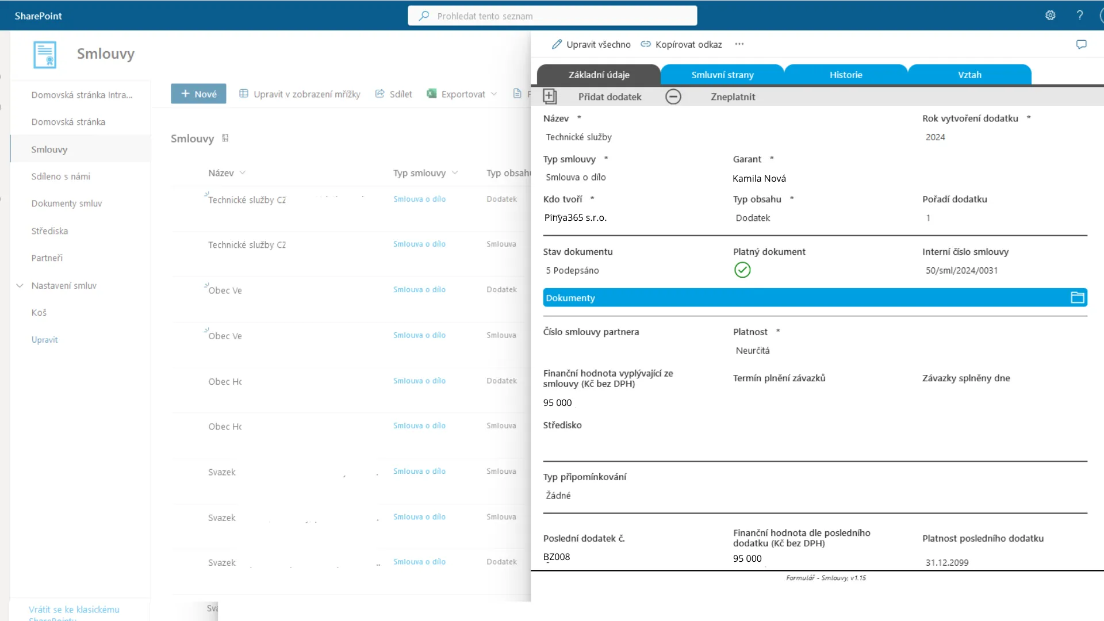
Task: Click Kopírovat odkaz in the form toolbar
Action: (681, 44)
